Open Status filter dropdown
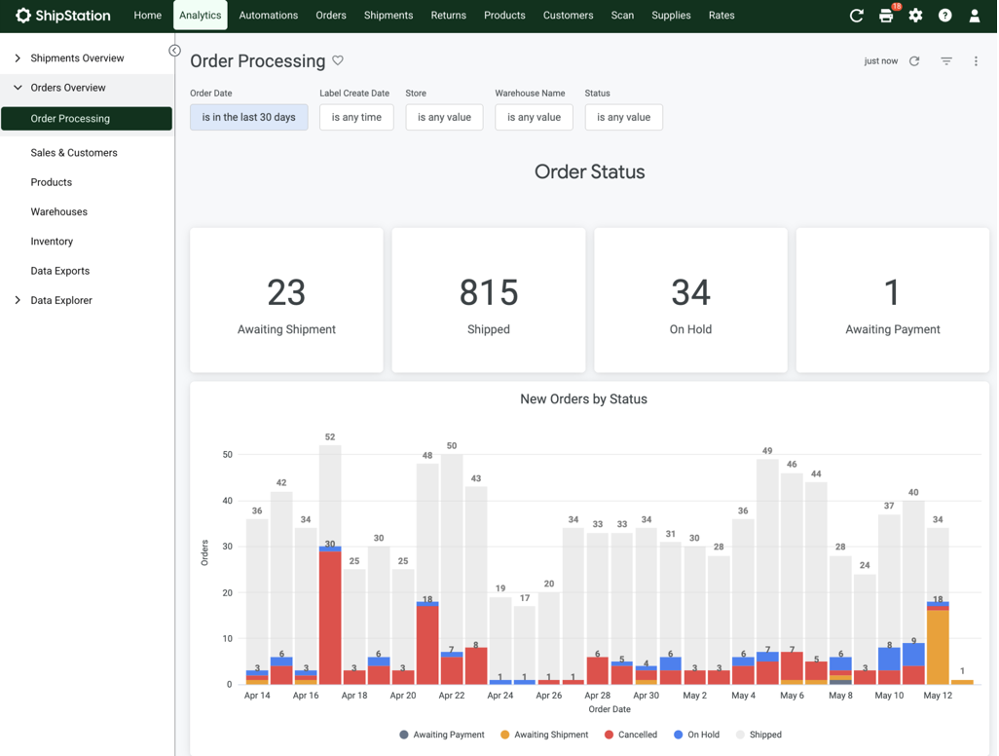999x756 pixels. [x=624, y=117]
